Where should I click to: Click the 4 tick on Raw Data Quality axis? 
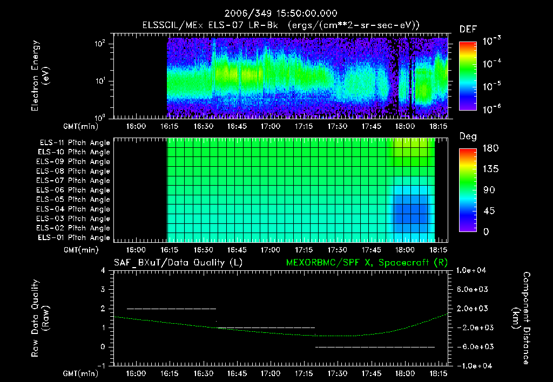tap(103, 271)
